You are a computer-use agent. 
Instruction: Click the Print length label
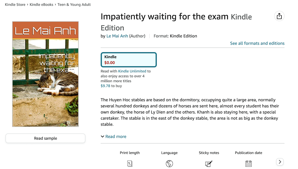[130, 153]
